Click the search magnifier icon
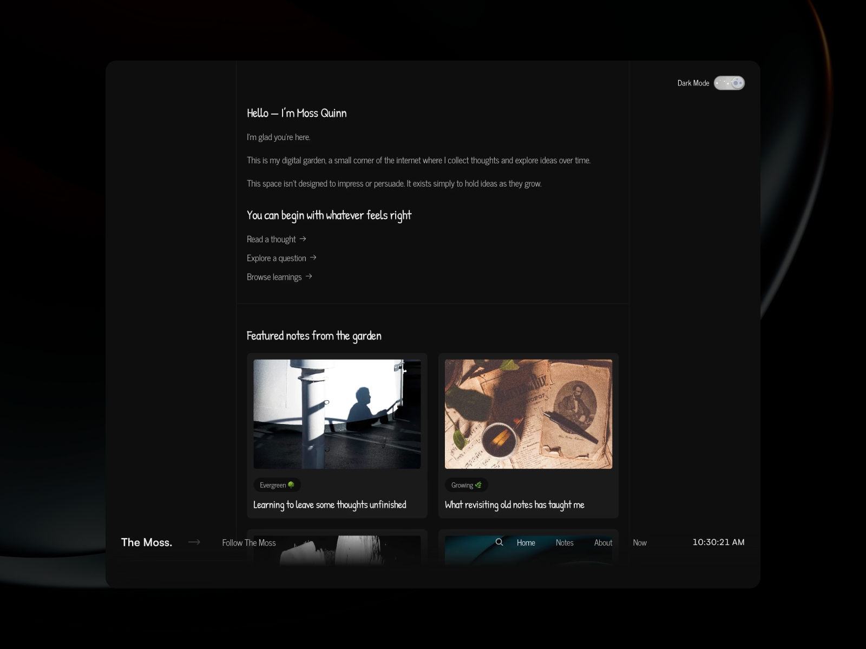Viewport: 866px width, 649px height. 499,542
